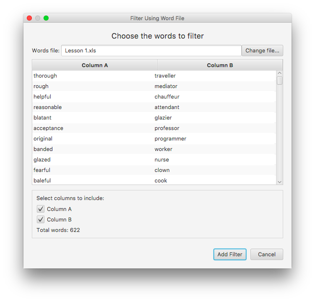Click the 'Select columns to include:' label
315x302 pixels.
tap(70, 198)
